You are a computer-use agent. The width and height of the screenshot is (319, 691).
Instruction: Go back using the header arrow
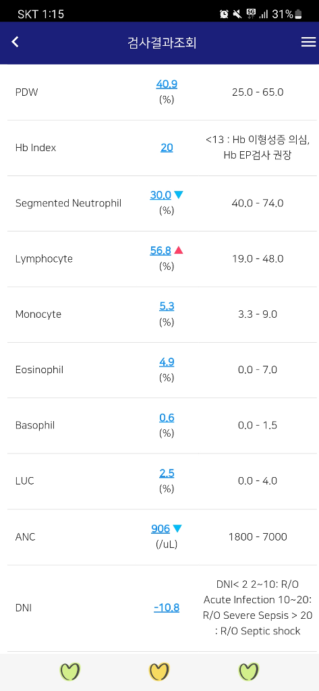[x=16, y=42]
